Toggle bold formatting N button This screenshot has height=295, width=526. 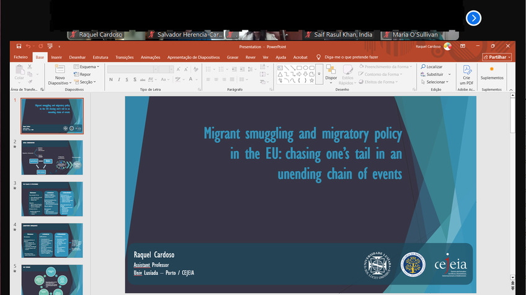point(111,80)
